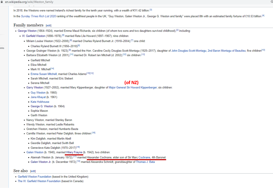Open footnote [10] after five children
273x190 pixels.
click(263, 50)
